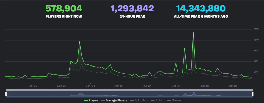Click the Jan '25 x-axis label
This screenshot has width=264, height=103.
click(205, 86)
